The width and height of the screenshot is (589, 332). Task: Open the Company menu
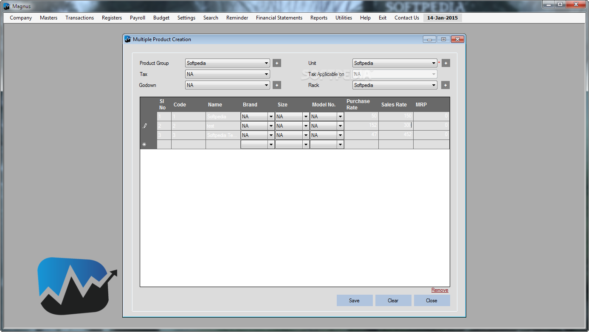21,18
